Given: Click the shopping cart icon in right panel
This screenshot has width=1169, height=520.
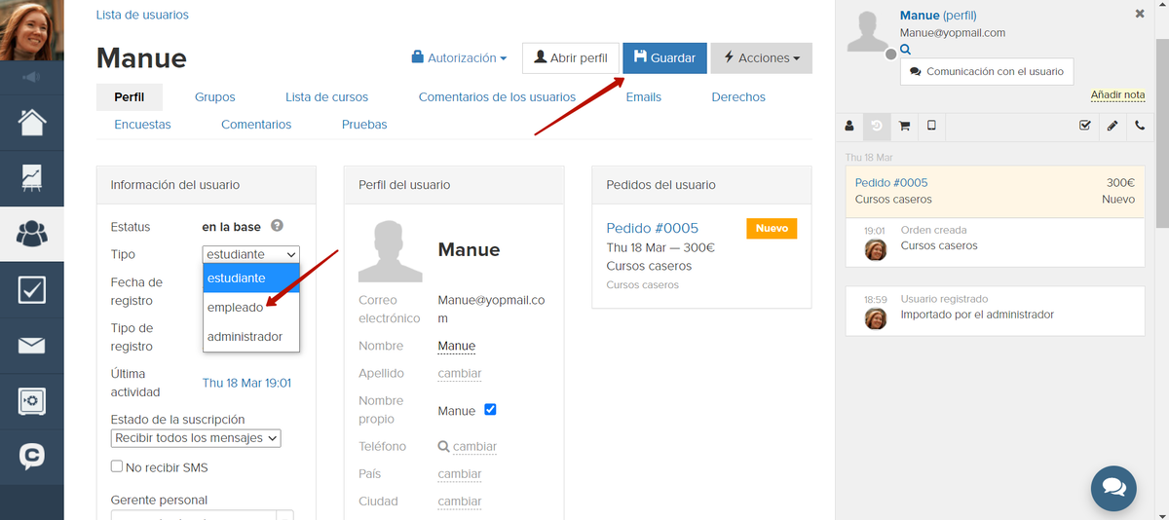Looking at the screenshot, I should pos(904,126).
